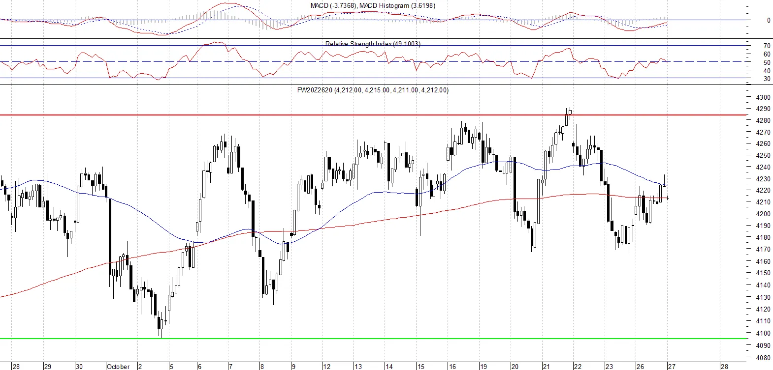Click the 30 date label on the time axis
This screenshot has width=773, height=370.
79,367
